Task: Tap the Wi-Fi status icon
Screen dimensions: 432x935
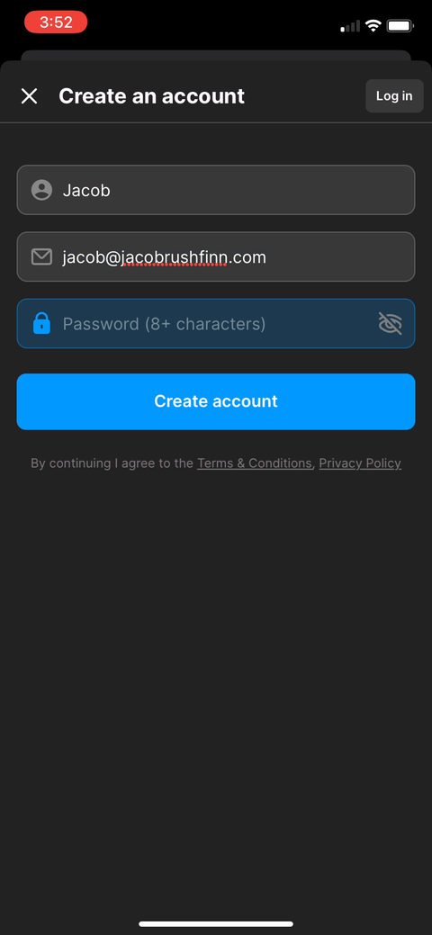Action: (x=373, y=25)
